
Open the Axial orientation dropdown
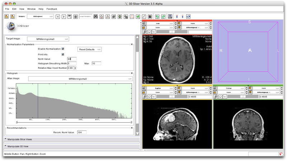(160, 23)
